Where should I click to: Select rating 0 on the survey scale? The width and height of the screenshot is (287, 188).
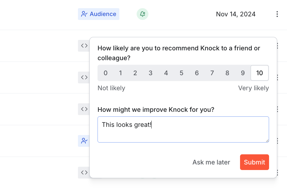tap(105, 73)
